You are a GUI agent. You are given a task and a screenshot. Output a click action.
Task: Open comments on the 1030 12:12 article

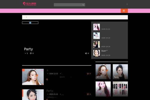[89, 73]
